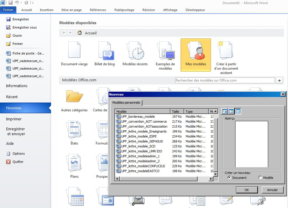Select Aide in the backstage menu
This screenshot has width=288, height=208.
pos(10,143)
